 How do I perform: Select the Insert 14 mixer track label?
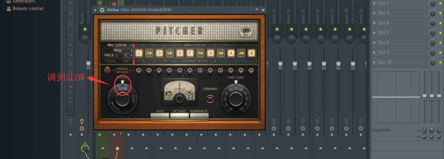click(x=289, y=16)
